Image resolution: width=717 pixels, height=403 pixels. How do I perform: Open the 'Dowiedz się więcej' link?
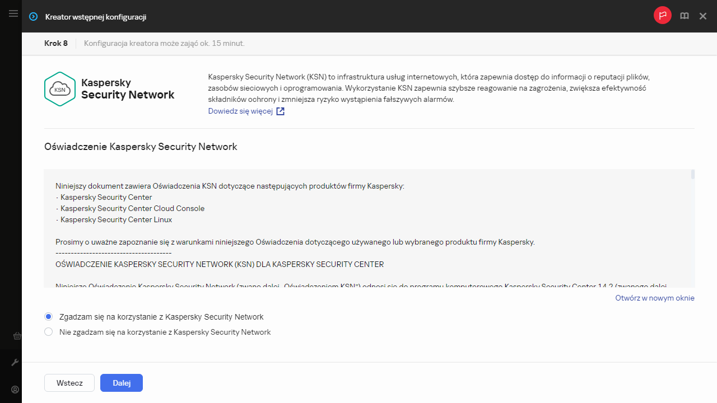241,111
